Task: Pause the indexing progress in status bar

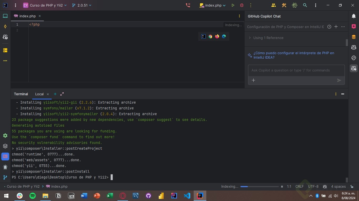Action: click(282, 187)
